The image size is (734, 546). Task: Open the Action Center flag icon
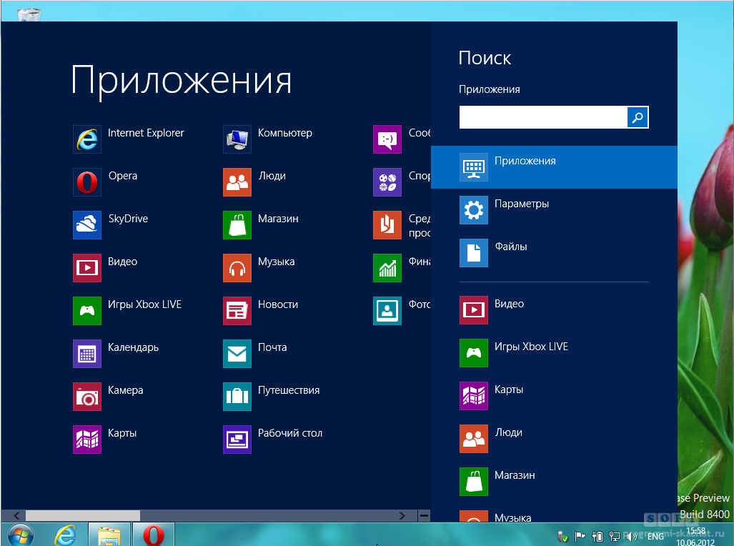click(580, 537)
